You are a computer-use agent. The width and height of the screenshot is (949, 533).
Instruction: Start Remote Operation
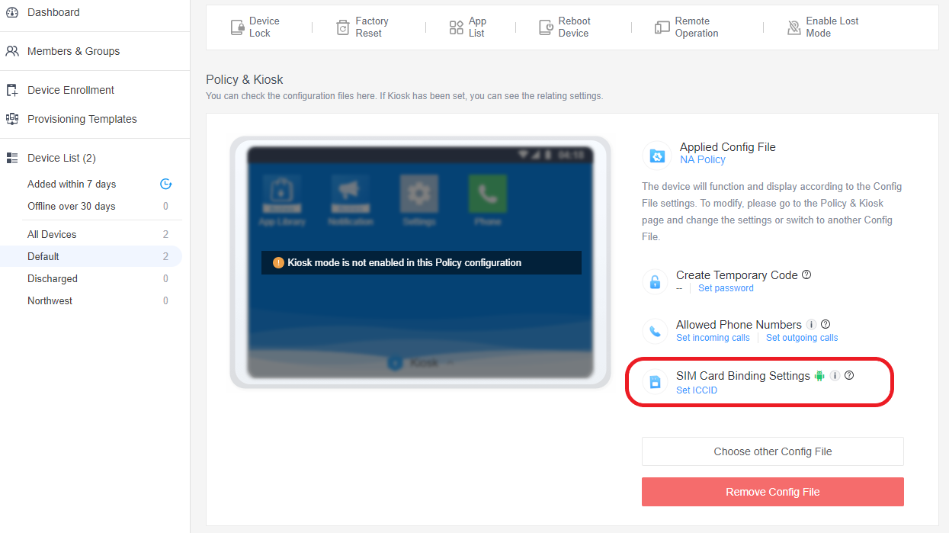pyautogui.click(x=687, y=27)
